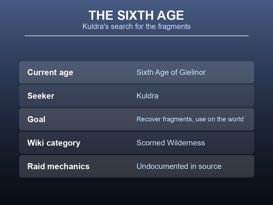
Task: Select the subtitle Kuldra's search for the fragments
Action: click(x=136, y=27)
